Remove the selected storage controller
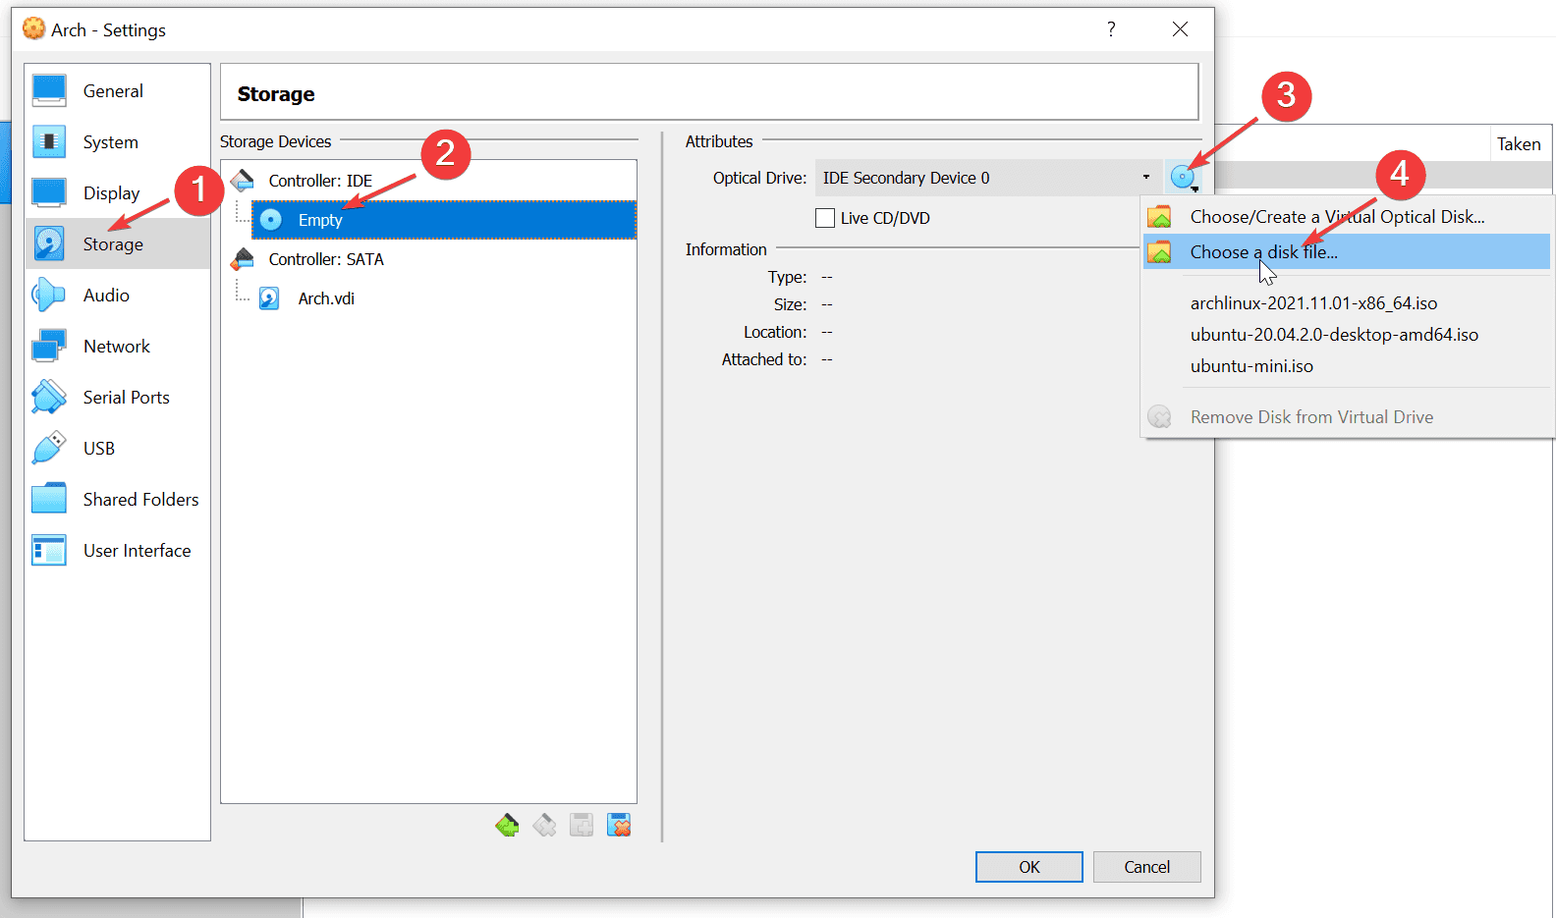The width and height of the screenshot is (1556, 918). (x=544, y=826)
